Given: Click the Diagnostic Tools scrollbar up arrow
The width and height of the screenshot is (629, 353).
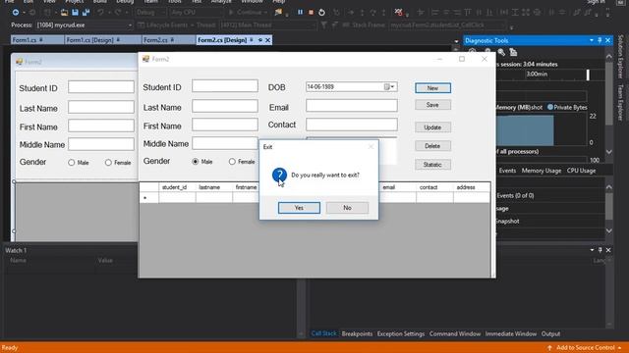Looking at the screenshot, I should tap(609, 57).
